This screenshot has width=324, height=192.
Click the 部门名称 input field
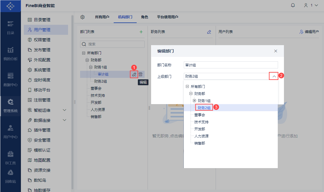point(231,65)
